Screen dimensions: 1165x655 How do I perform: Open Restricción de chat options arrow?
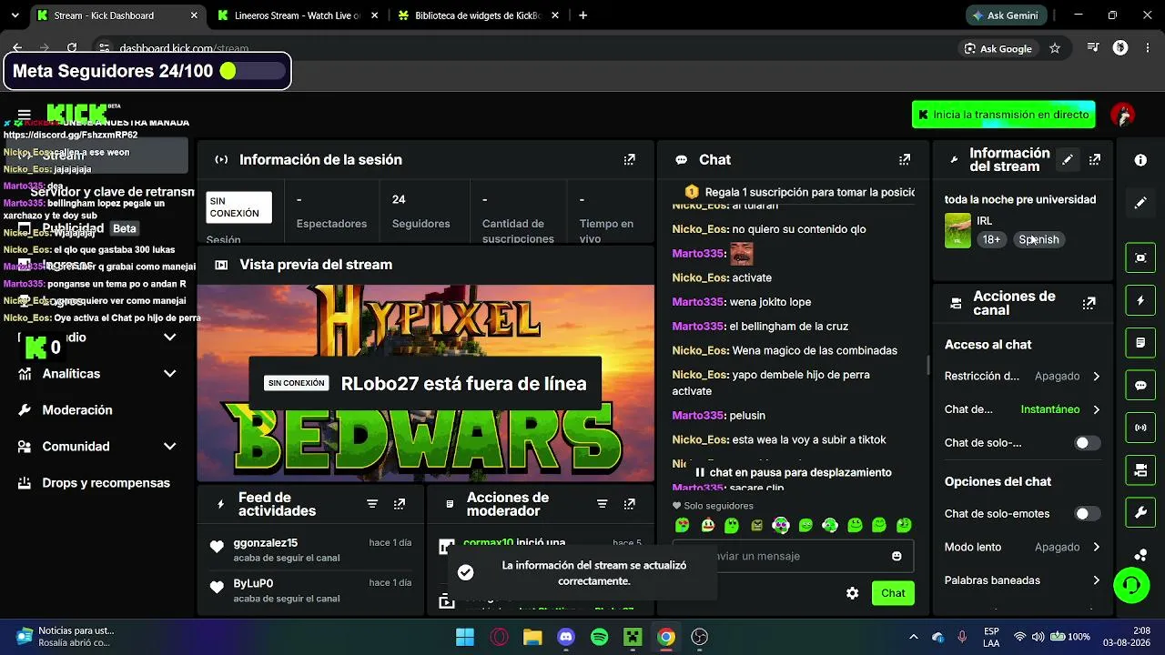pyautogui.click(x=1096, y=376)
